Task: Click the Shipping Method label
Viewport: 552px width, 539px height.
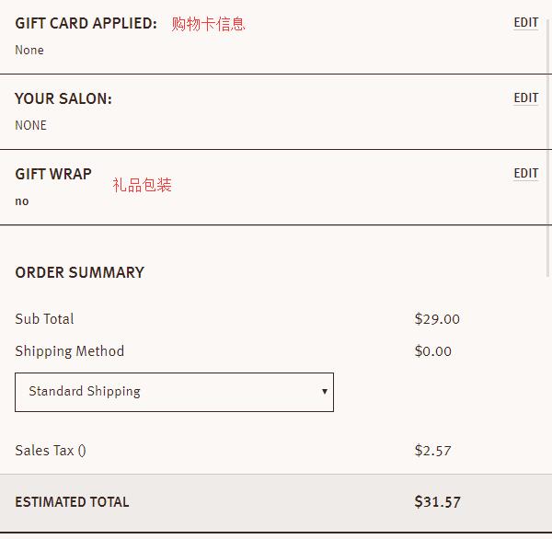Action: click(x=69, y=351)
